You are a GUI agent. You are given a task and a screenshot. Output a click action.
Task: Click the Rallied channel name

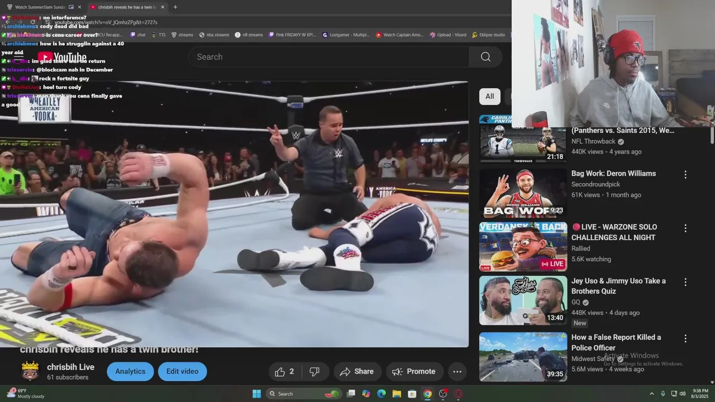click(581, 248)
